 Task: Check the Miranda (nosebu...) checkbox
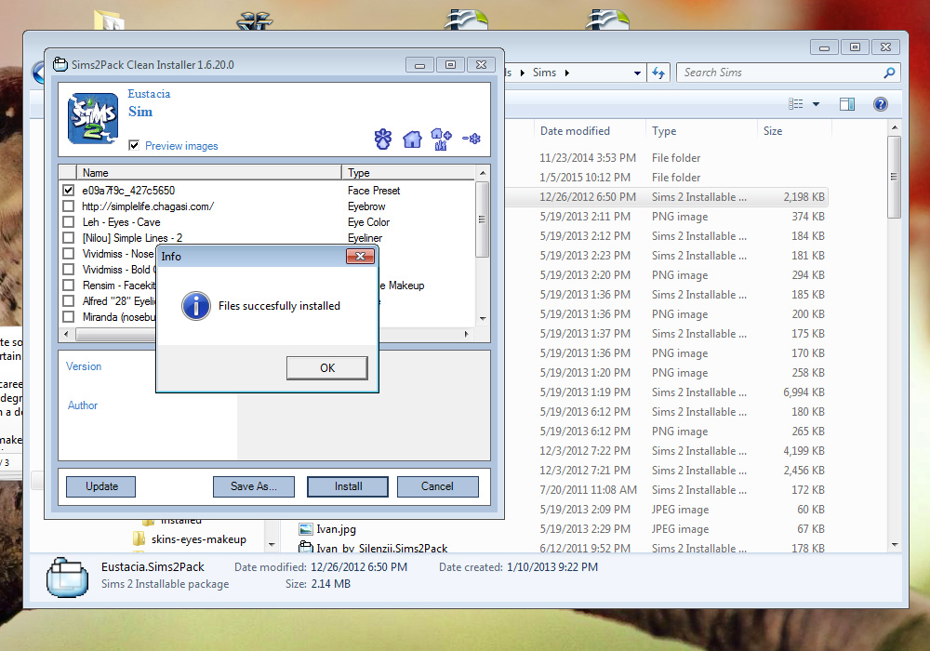pos(68,317)
